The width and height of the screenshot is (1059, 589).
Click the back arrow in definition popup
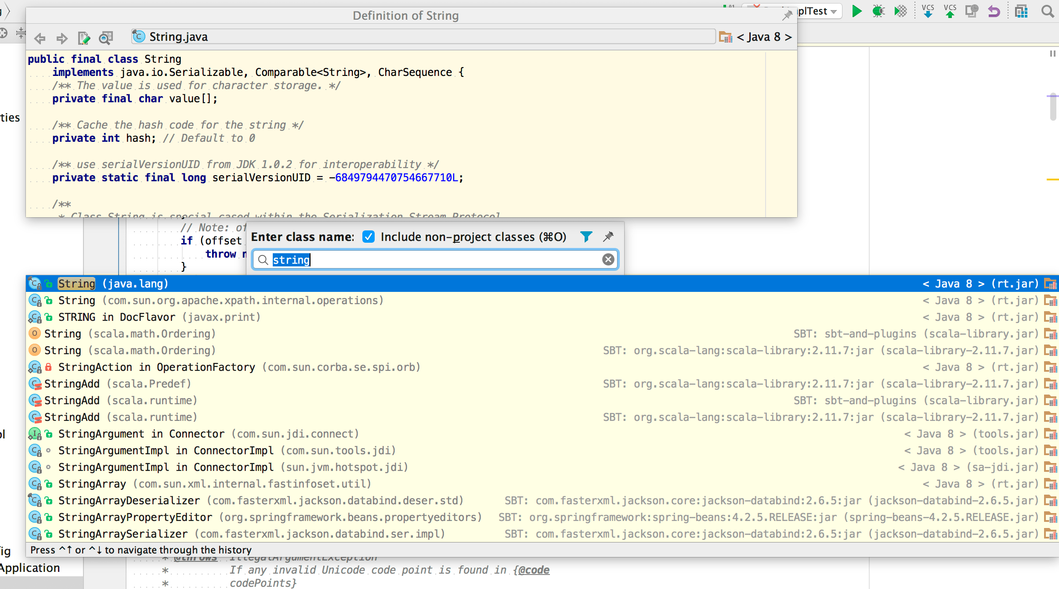(x=40, y=38)
